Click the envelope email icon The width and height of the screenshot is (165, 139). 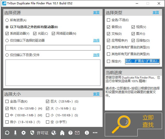point(77,133)
